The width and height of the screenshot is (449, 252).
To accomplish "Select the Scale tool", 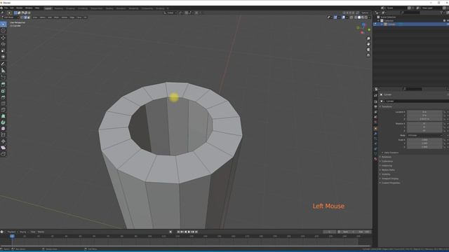I will click(3, 50).
